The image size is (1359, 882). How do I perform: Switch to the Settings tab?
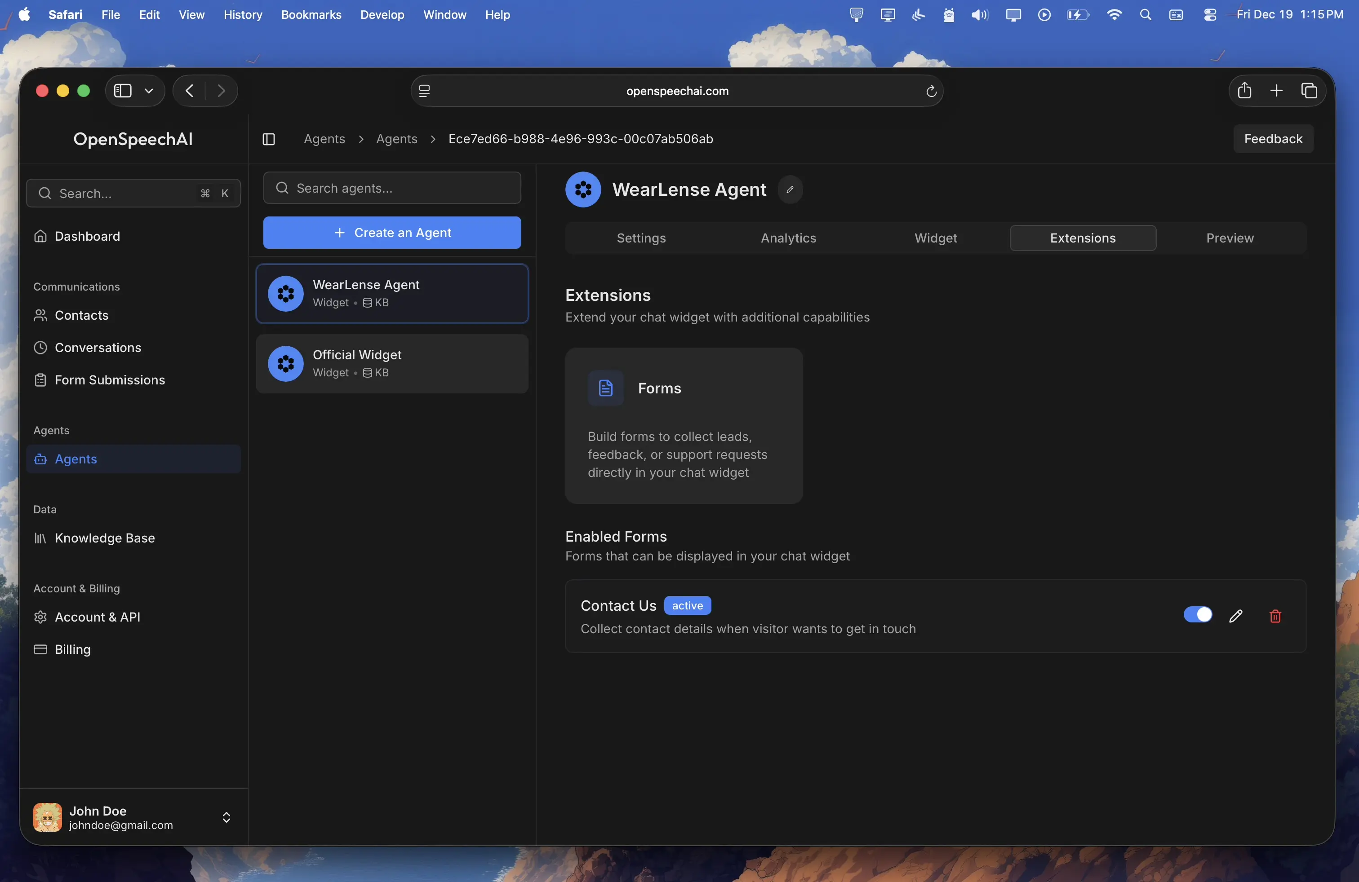[641, 238]
